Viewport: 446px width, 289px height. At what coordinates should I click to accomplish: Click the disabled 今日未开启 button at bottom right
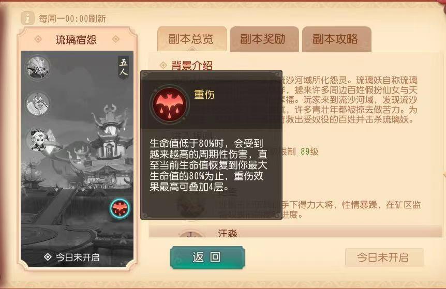click(x=384, y=257)
